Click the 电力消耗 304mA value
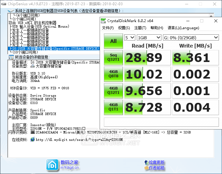The image size is (222, 174). (35, 81)
